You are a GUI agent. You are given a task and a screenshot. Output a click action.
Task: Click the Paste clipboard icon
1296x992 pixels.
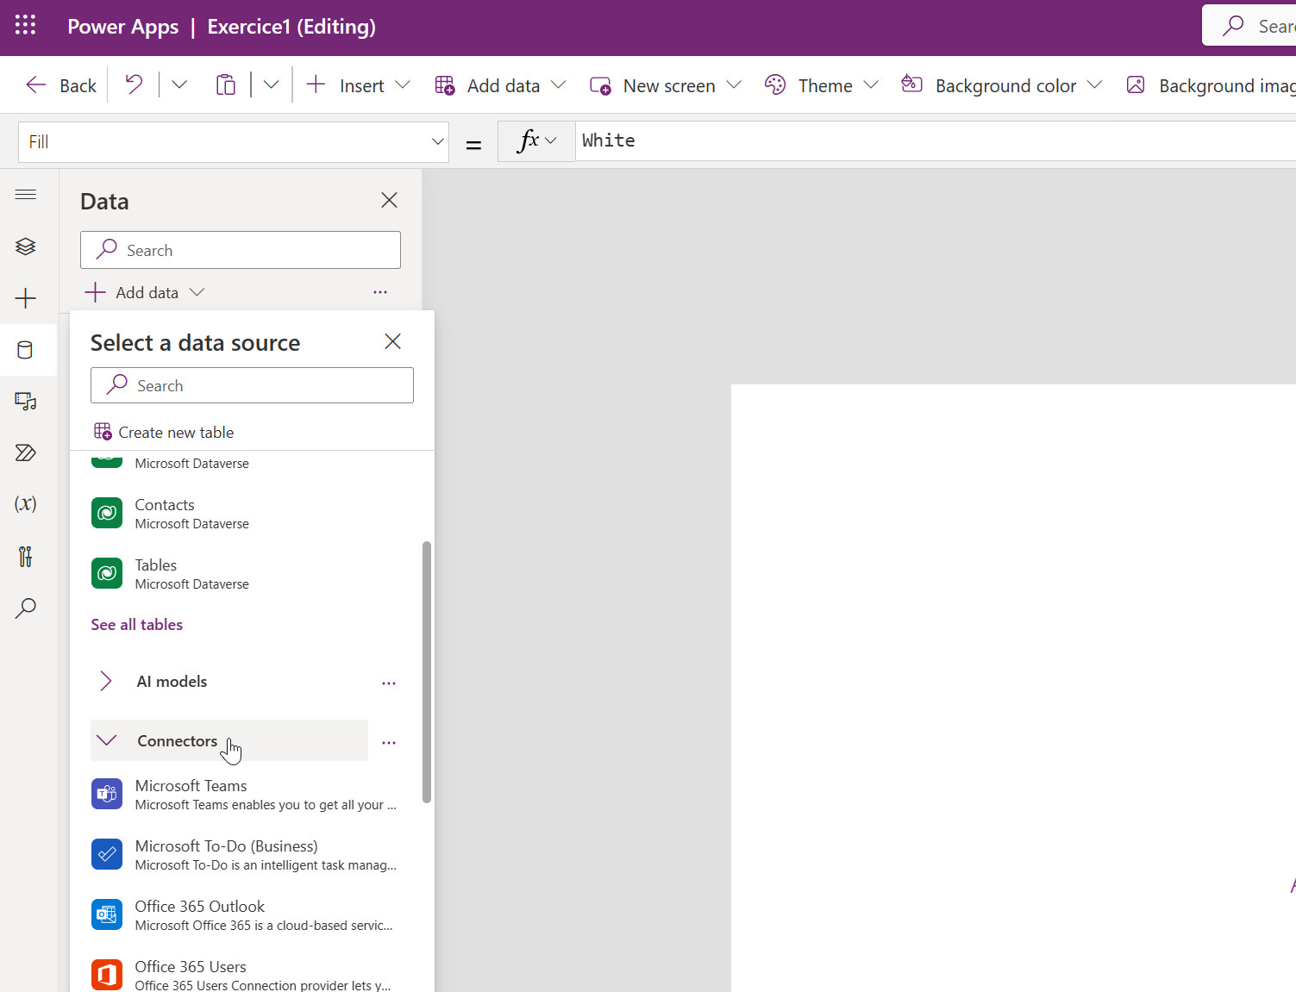[225, 84]
